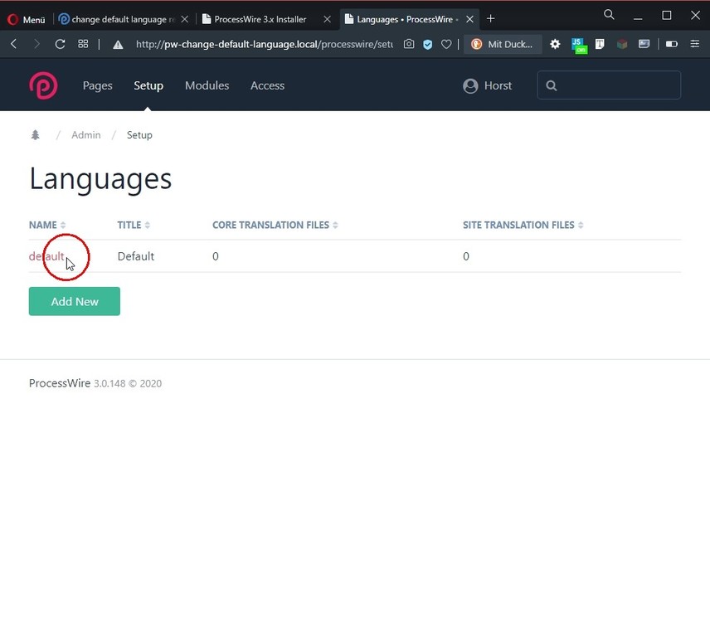The image size is (710, 622).
Task: Open the Modules menu
Action: coord(207,85)
